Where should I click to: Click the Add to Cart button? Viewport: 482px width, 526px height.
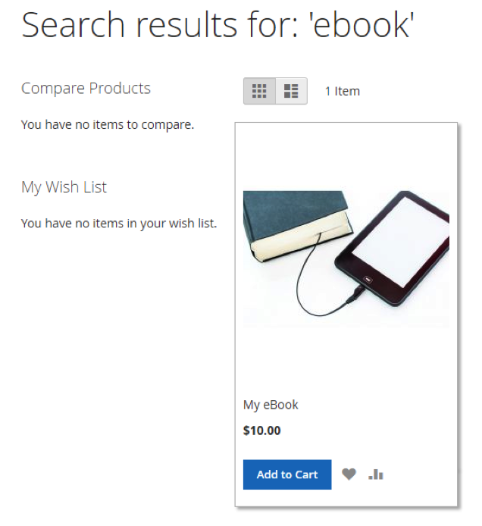[286, 474]
